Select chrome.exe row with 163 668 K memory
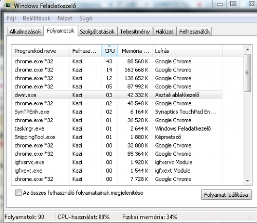Image resolution: width=257 pixels, height=223 pixels. (117, 70)
